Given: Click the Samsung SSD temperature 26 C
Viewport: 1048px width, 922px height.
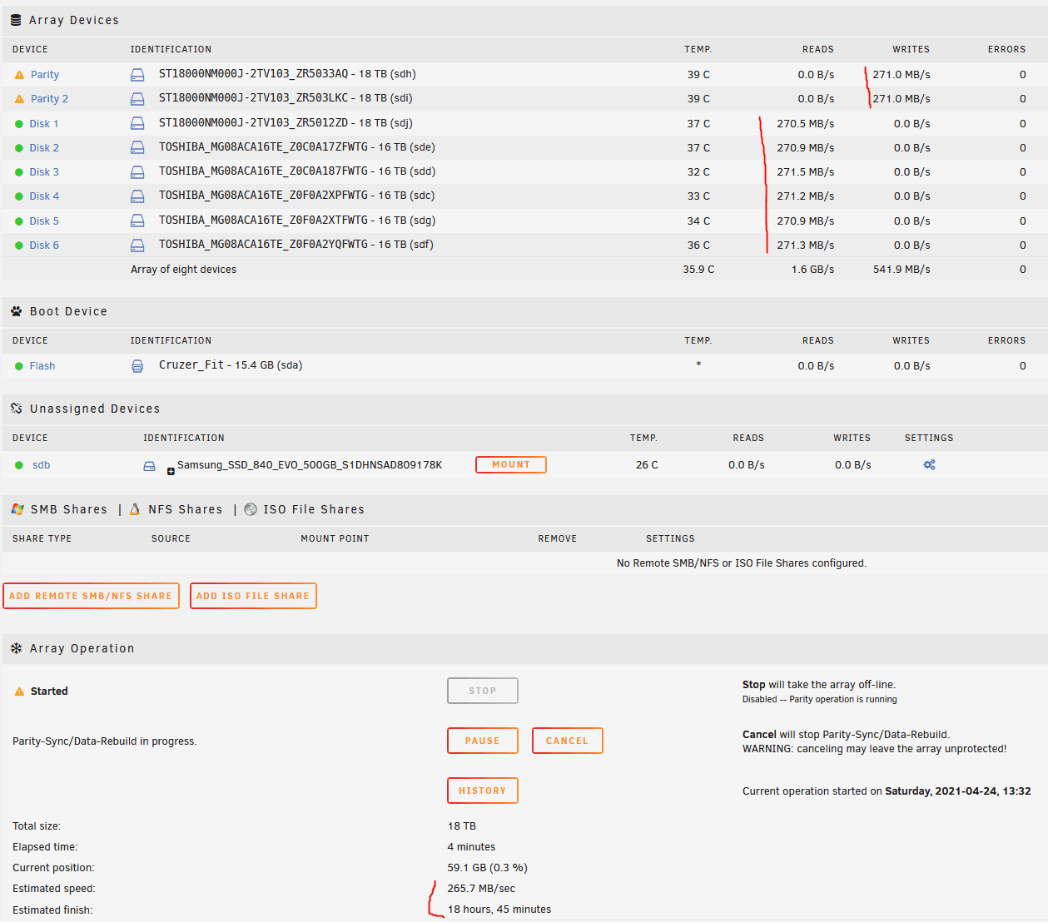Looking at the screenshot, I should click(647, 465).
